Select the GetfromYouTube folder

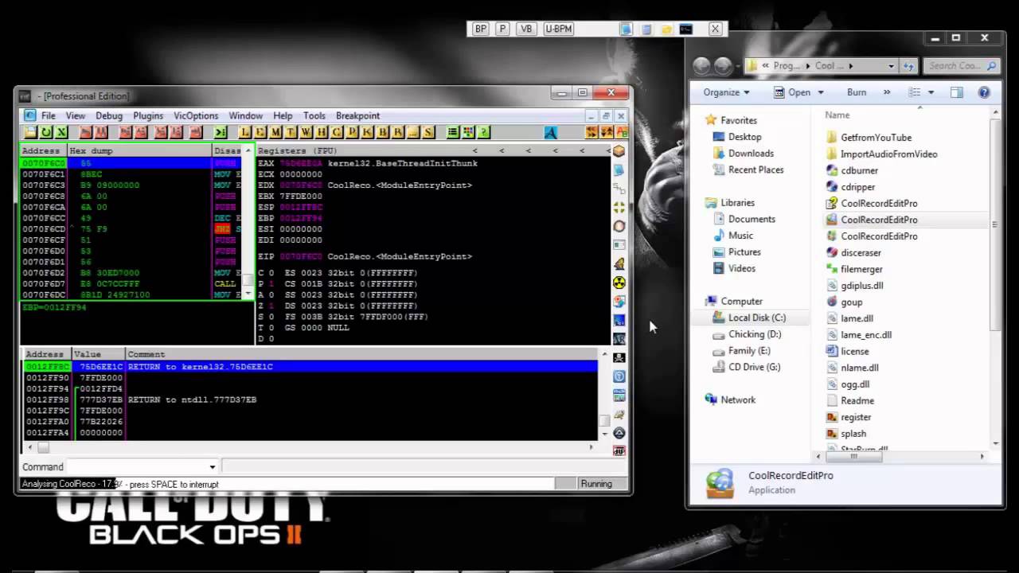pyautogui.click(x=876, y=138)
